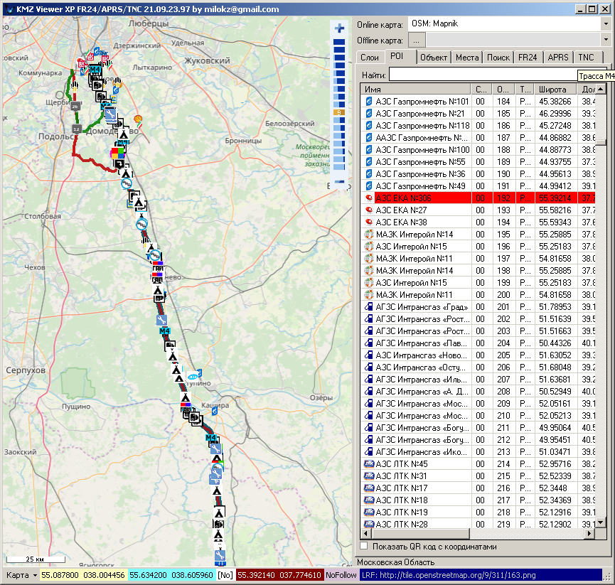This screenshot has width=615, height=585.
Task: Click the list scroll-up arrow
Action: coord(601,89)
